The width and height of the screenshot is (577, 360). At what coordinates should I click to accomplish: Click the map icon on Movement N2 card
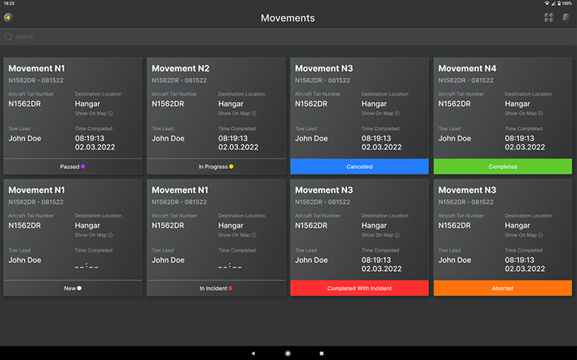(253, 113)
